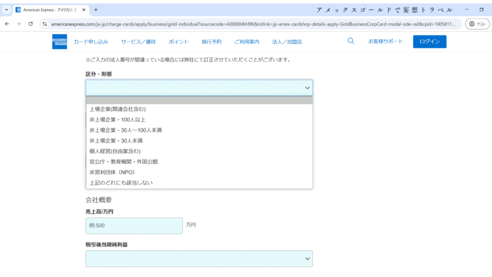492x277 pixels.
Task: Reload the page with refresh icon
Action: click(x=31, y=24)
